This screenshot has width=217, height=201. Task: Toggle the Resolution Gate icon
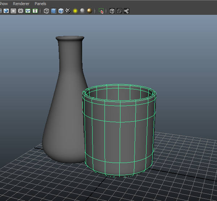6,11
